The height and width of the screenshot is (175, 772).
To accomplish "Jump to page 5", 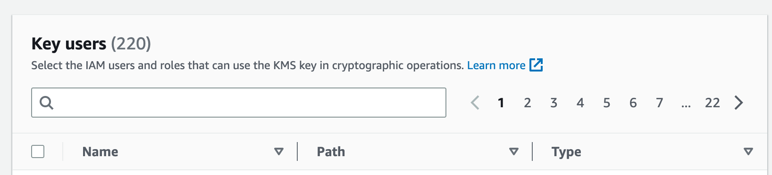I will (x=607, y=103).
